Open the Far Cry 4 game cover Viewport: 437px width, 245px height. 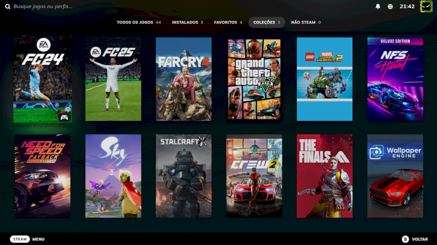tap(184, 79)
